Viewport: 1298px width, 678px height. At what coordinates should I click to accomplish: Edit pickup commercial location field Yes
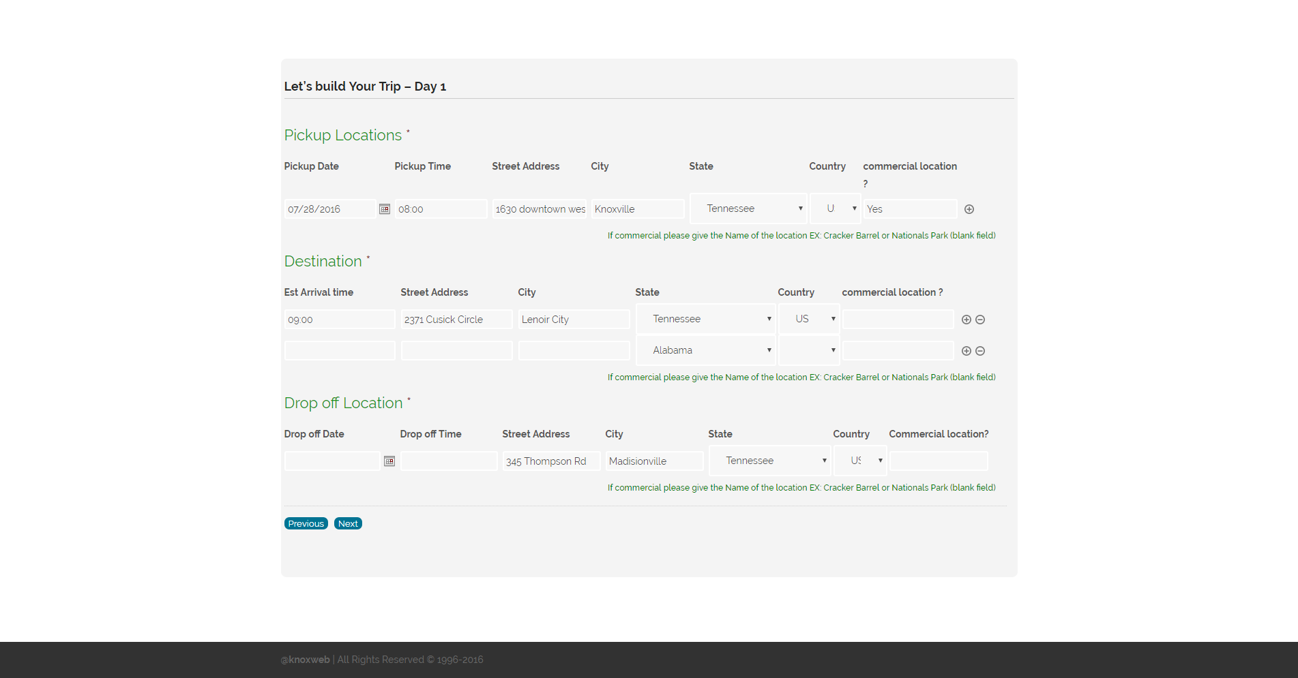click(x=911, y=209)
